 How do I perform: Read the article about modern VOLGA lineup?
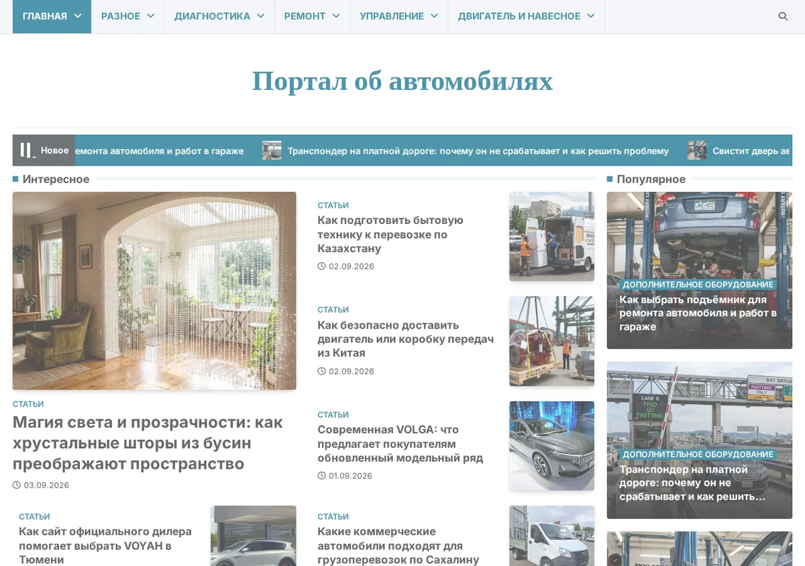coord(400,443)
